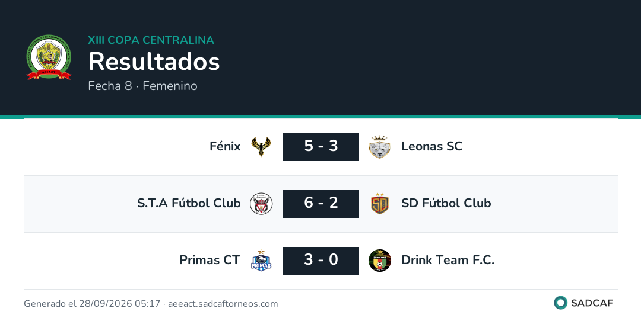Image resolution: width=641 pixels, height=334 pixels.
Task: Select the 3 - 0 score box
Action: click(320, 261)
